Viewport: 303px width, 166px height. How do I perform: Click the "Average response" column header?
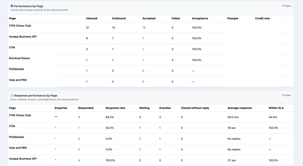point(240,108)
